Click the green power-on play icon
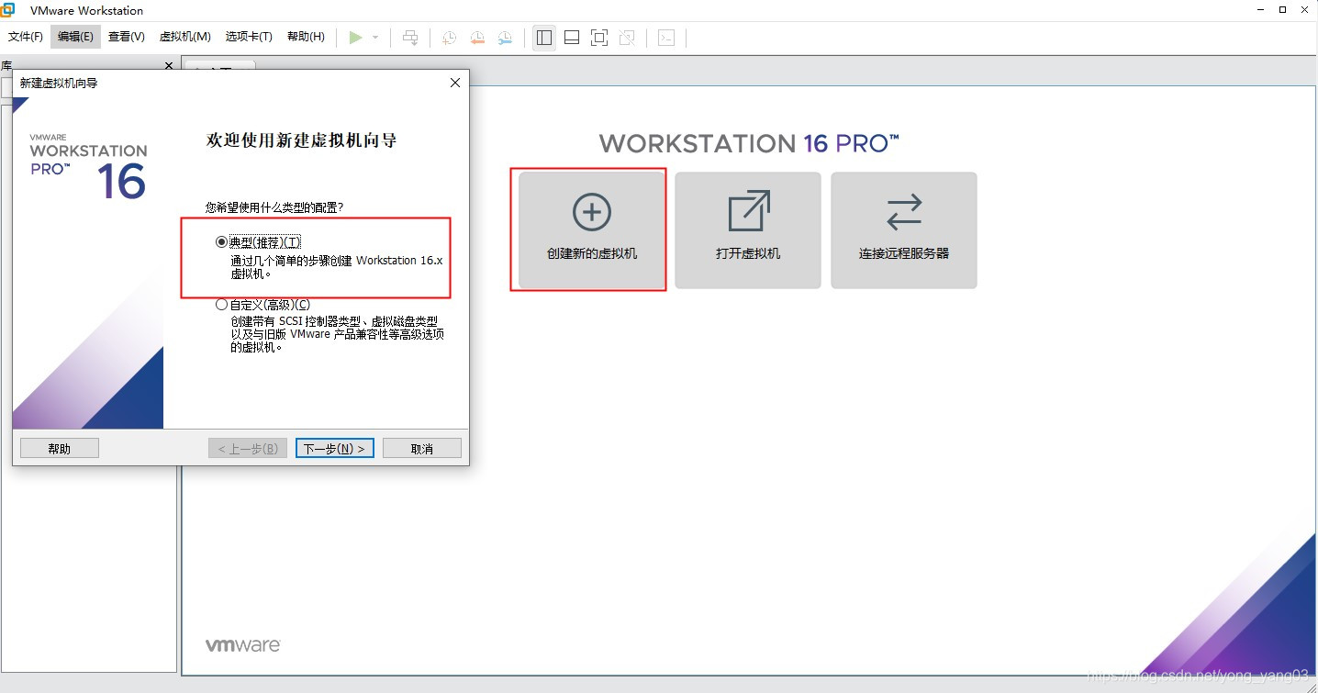Viewport: 1318px width, 693px height. [356, 38]
